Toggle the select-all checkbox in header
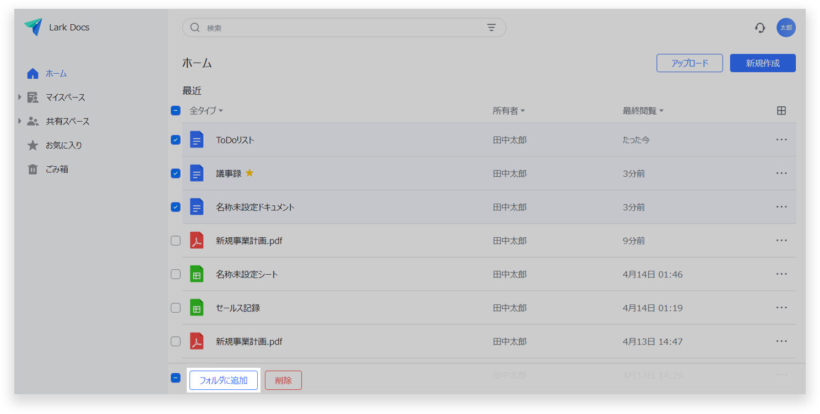Screen dimensions: 820x414 tap(176, 111)
